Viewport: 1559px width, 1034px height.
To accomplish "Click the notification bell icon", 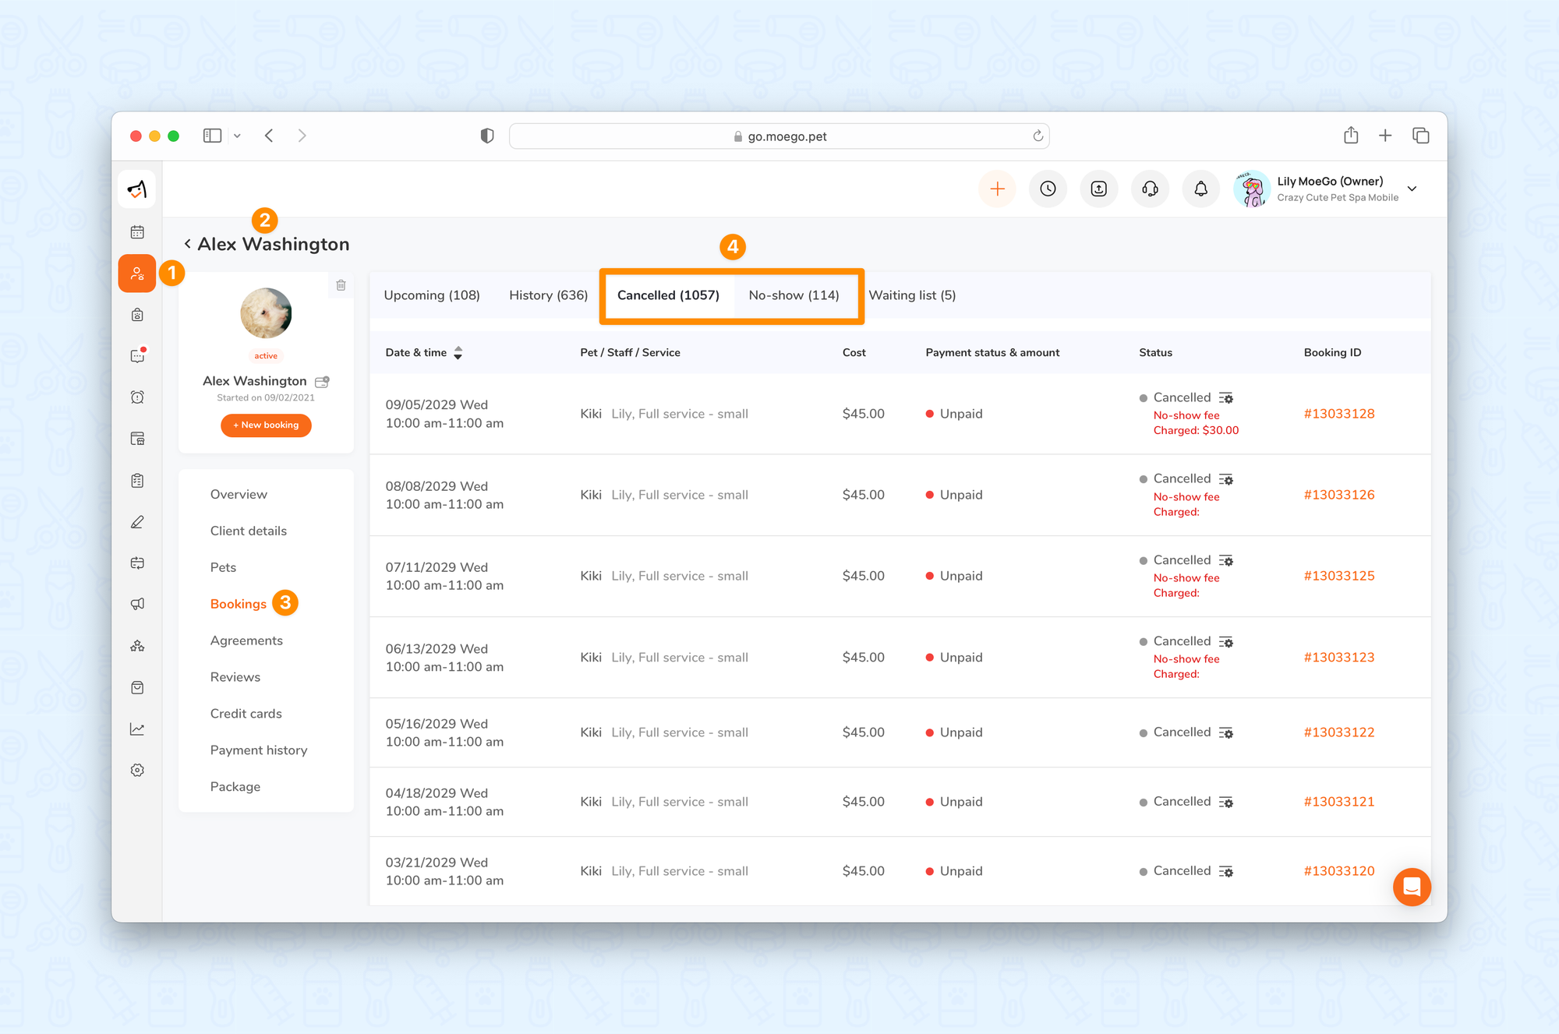I will point(1200,189).
